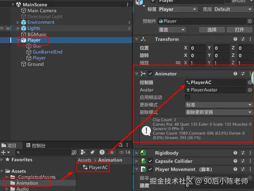254x191 pixels.
Task: Select BGMusic object
Action: [x=37, y=34]
